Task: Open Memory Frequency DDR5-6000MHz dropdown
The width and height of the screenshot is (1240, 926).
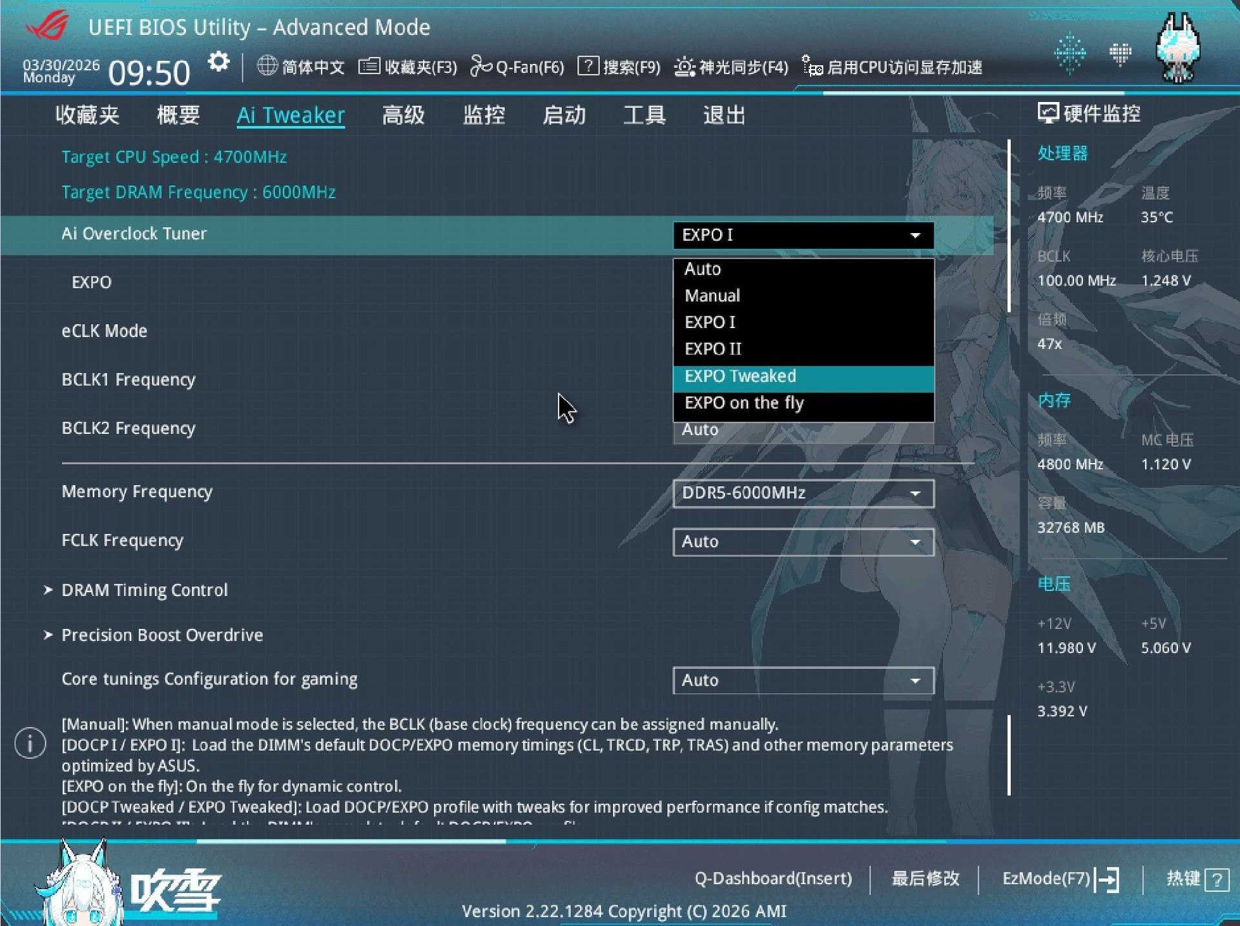Action: 803,493
